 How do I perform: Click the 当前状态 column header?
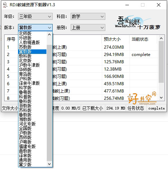(x=143, y=39)
